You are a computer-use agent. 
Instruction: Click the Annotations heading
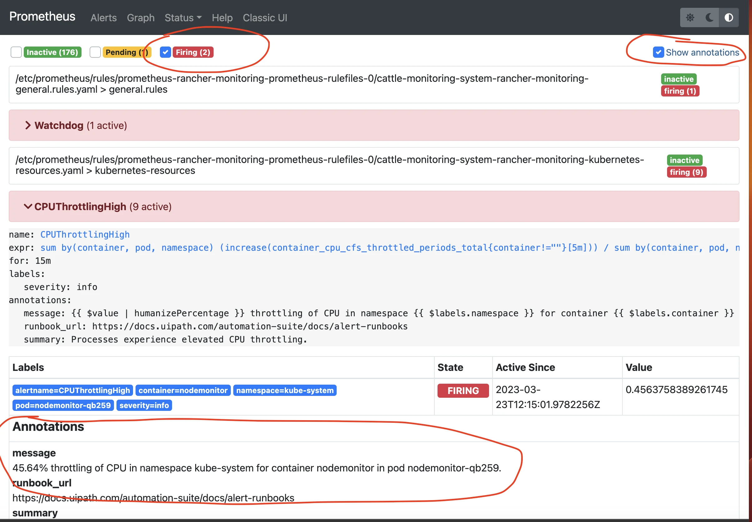(x=48, y=426)
